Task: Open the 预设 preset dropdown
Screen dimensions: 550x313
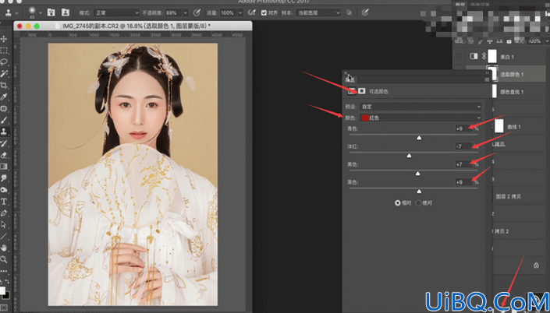Action: click(420, 107)
